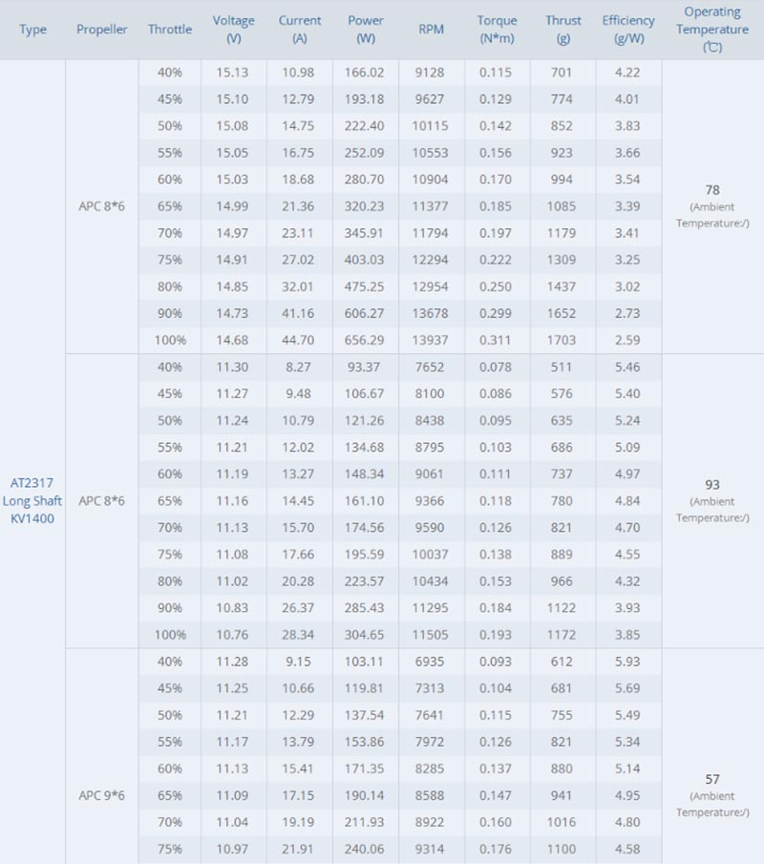Select the Current (A) column header
The image size is (764, 864).
[300, 30]
